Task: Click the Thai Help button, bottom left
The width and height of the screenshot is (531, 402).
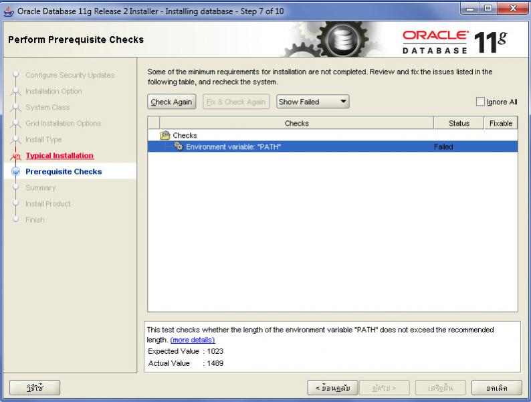Action: pos(35,387)
